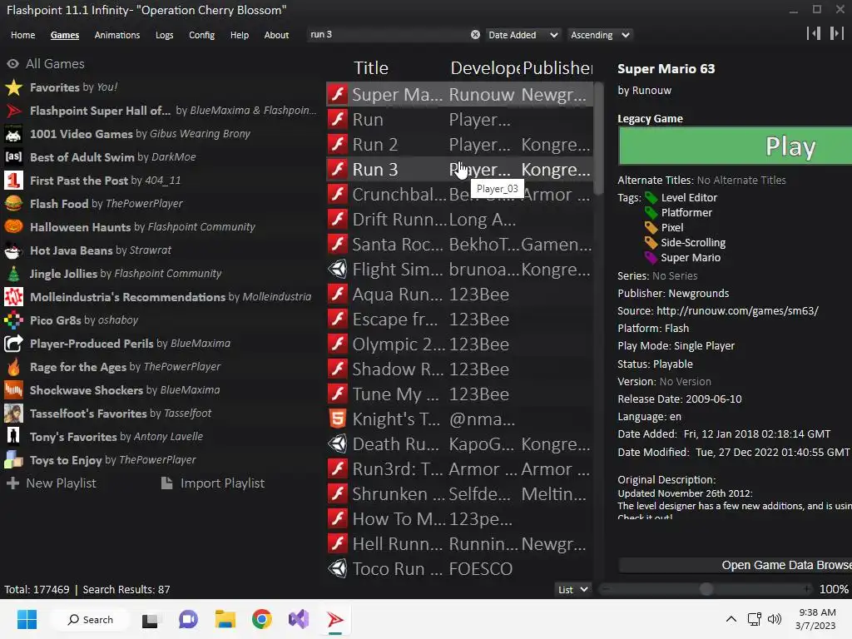Open the Ascending order dropdown
Viewport: 852px width, 639px height.
click(600, 35)
